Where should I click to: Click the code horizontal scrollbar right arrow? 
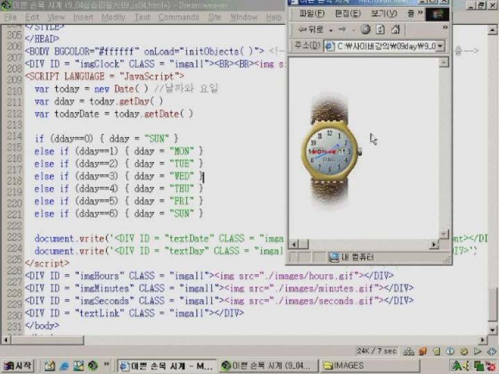click(x=482, y=340)
